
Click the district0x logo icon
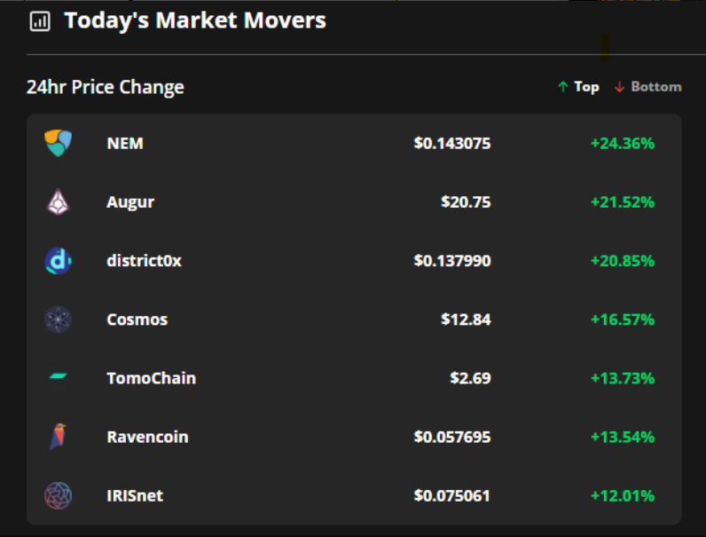click(58, 261)
